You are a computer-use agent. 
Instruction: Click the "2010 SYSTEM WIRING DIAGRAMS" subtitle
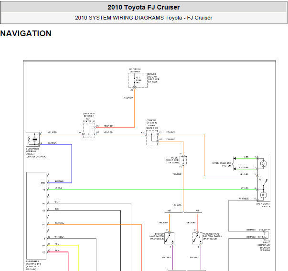point(119,18)
